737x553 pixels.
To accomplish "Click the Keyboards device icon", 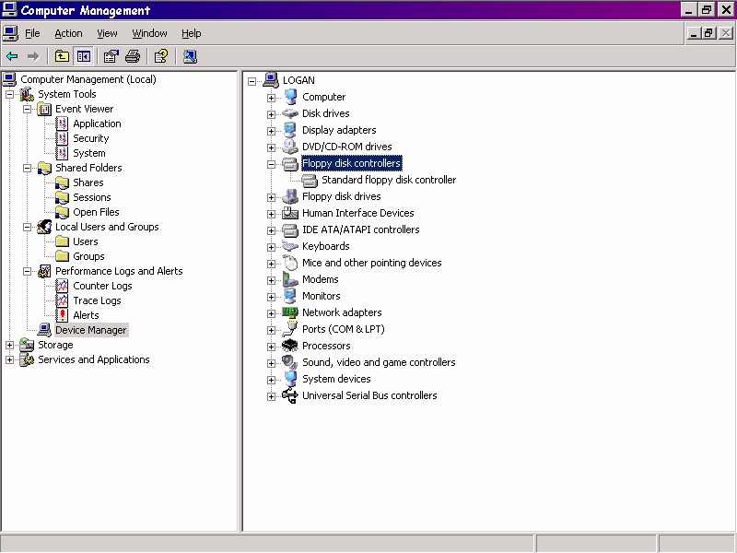I will [290, 246].
